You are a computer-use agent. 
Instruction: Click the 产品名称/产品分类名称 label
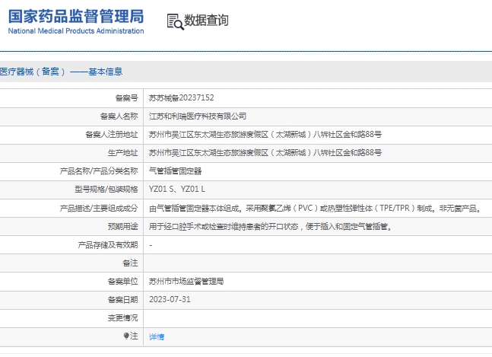99,171
